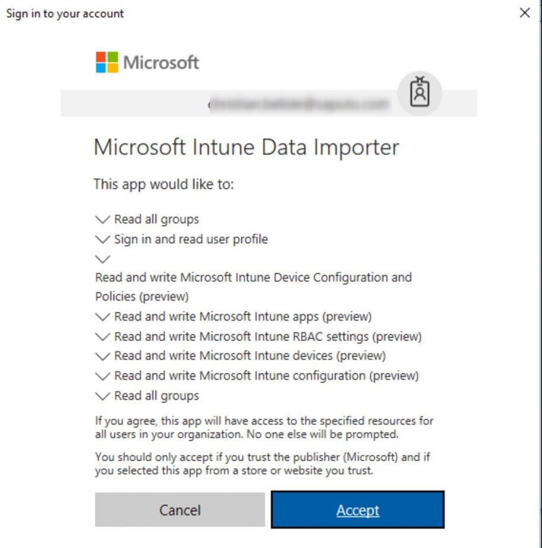542x548 pixels.
Task: Accept the requested app permissions
Action: (x=356, y=509)
